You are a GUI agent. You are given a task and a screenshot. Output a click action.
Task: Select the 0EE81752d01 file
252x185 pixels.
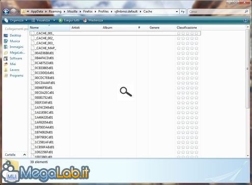tap(44, 98)
